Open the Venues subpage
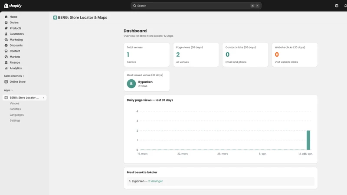The height and width of the screenshot is (195, 347). click(x=14, y=104)
